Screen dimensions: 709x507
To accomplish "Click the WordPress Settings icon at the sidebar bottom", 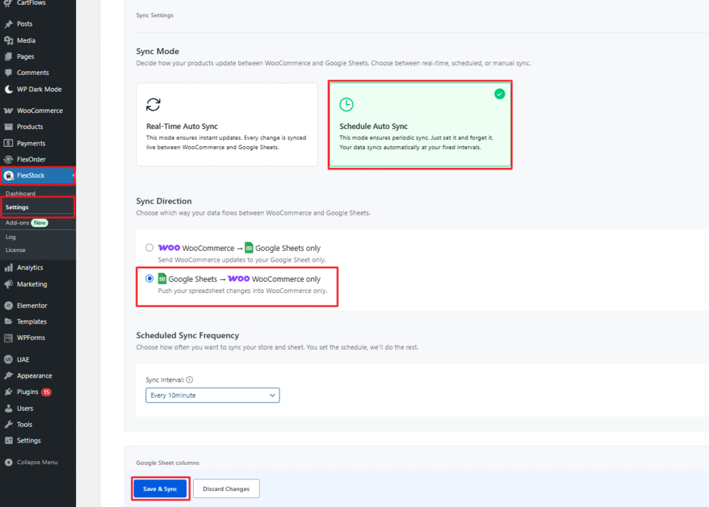I will point(8,441).
